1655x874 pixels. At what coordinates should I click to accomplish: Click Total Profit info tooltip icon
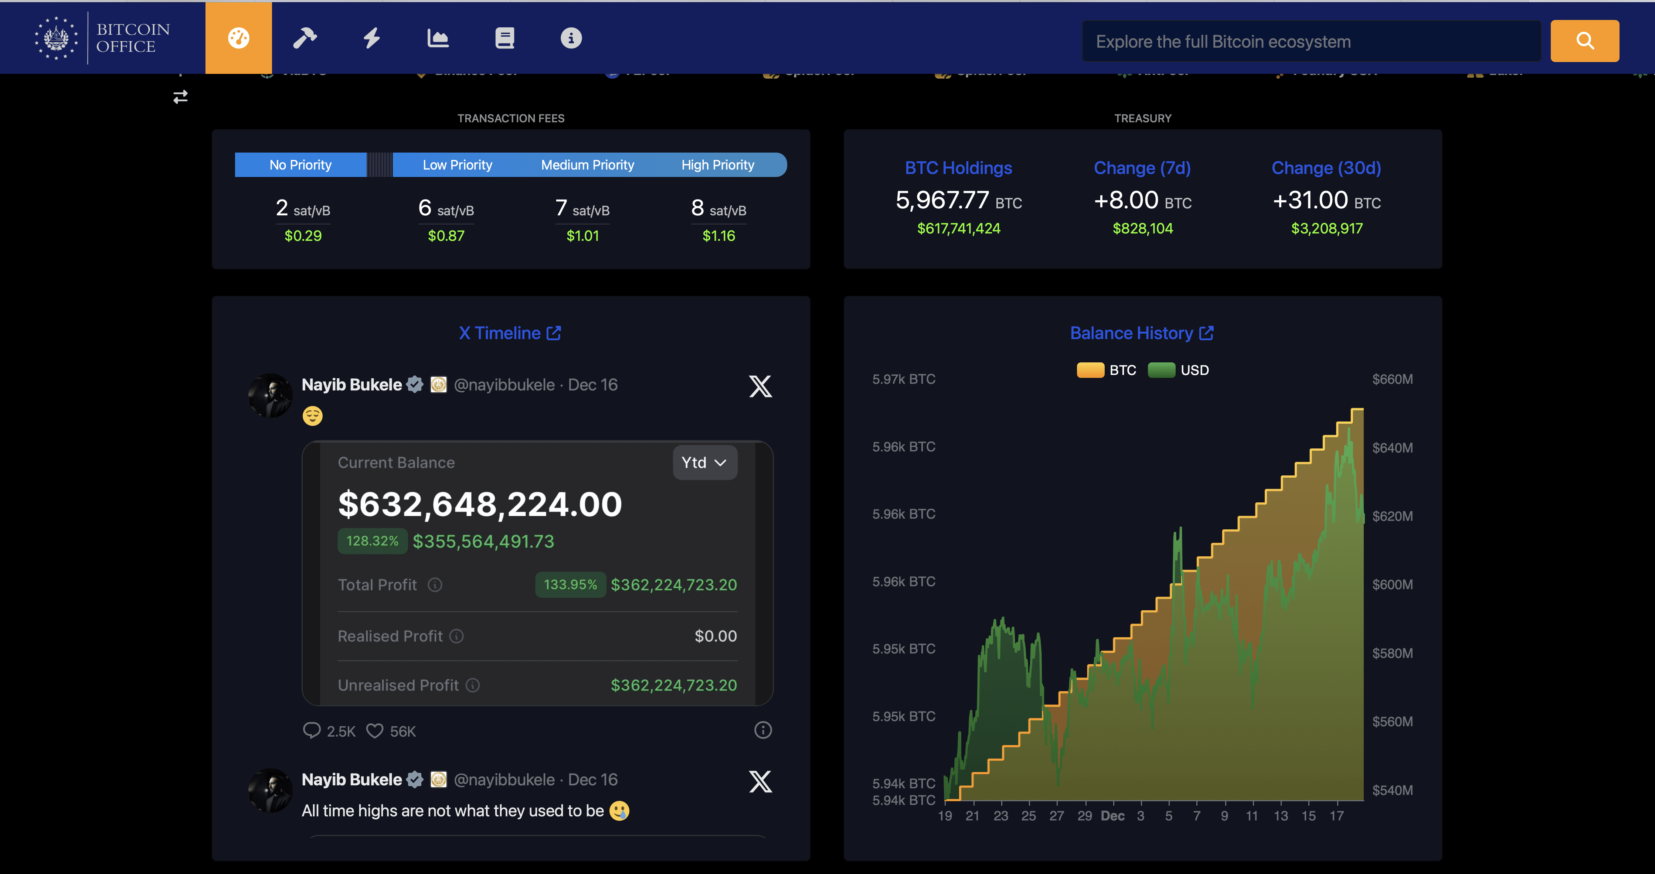(x=435, y=585)
